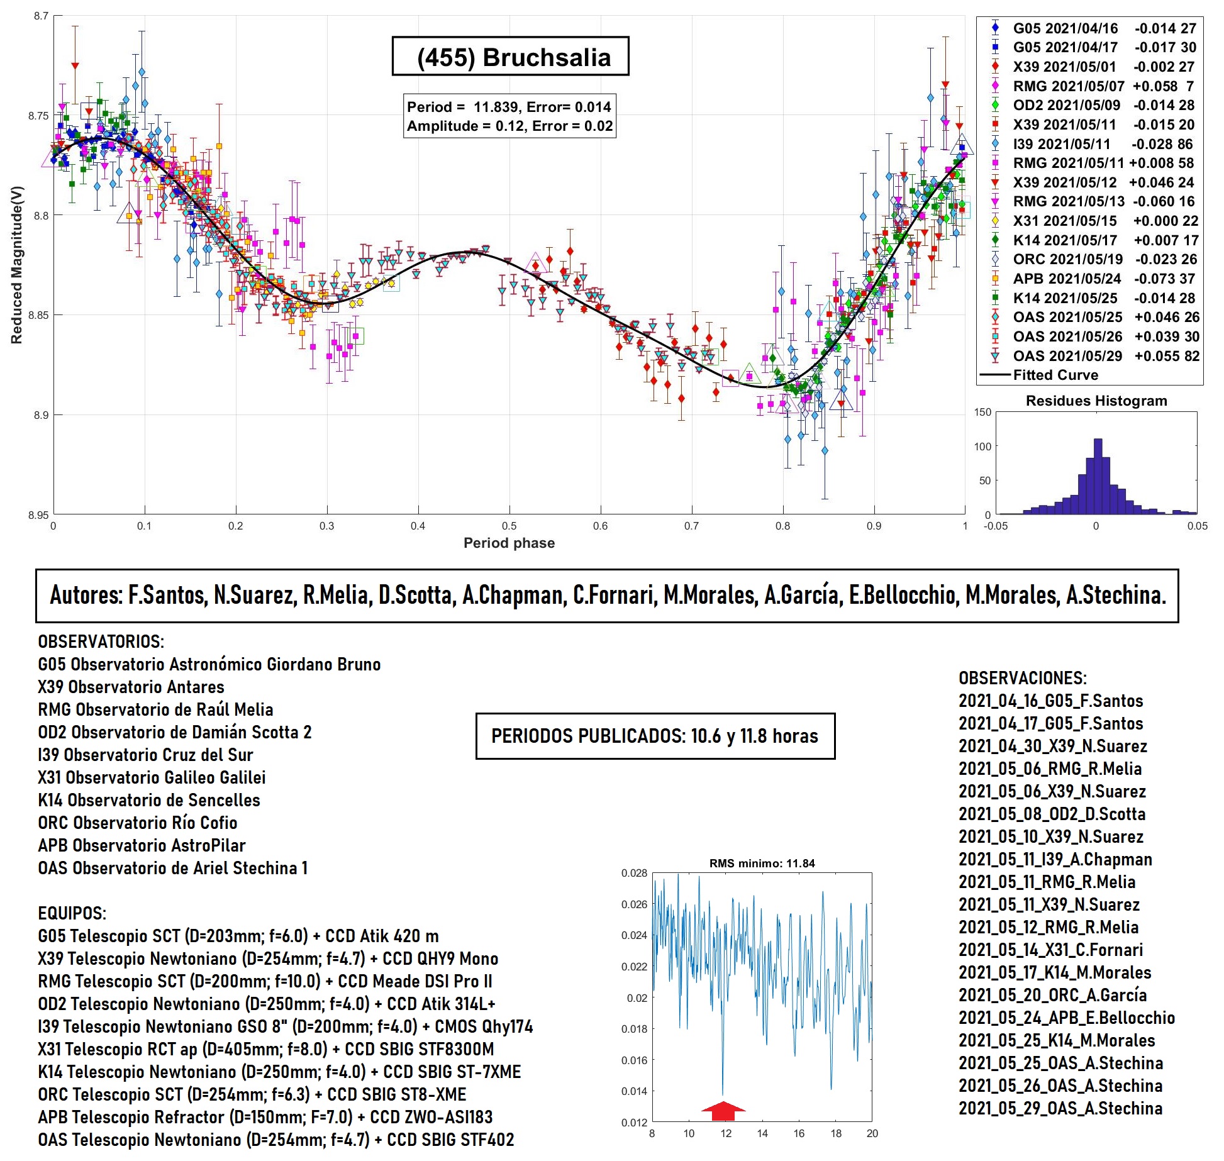
Task: Select 2021_05_20_ORC_A.García observation entry
Action: click(1053, 995)
